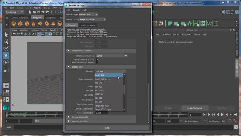Viewport: 241px width, 136px height.
Task: Click the Maya home logo icon
Action: (x=6, y=107)
